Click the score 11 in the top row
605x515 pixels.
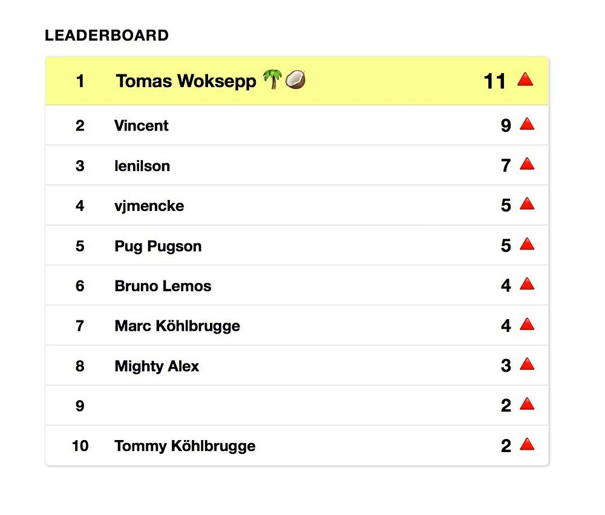point(494,82)
